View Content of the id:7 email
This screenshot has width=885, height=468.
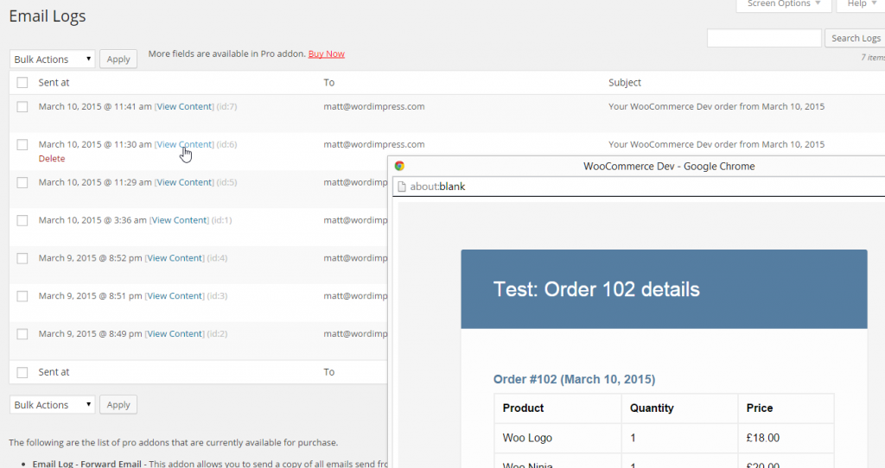coord(184,106)
